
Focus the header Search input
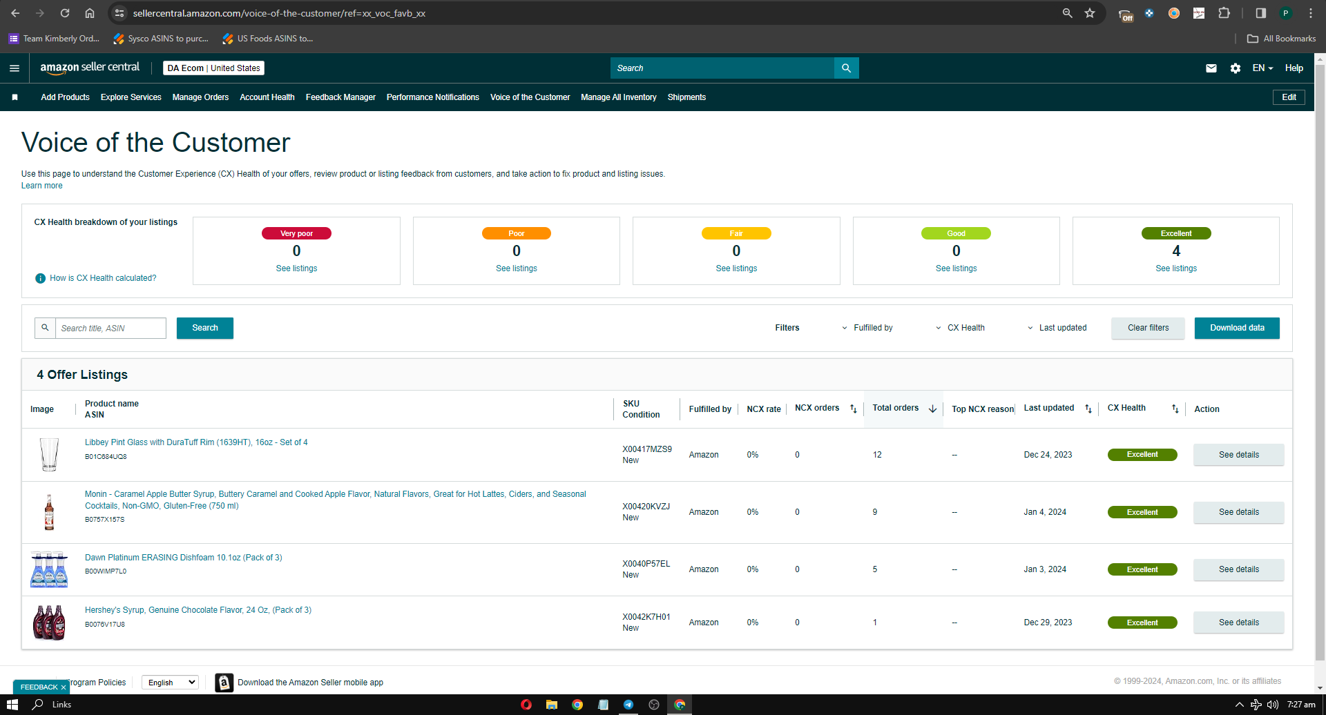point(722,68)
